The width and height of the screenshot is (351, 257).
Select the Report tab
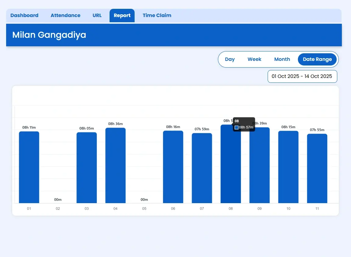122,15
